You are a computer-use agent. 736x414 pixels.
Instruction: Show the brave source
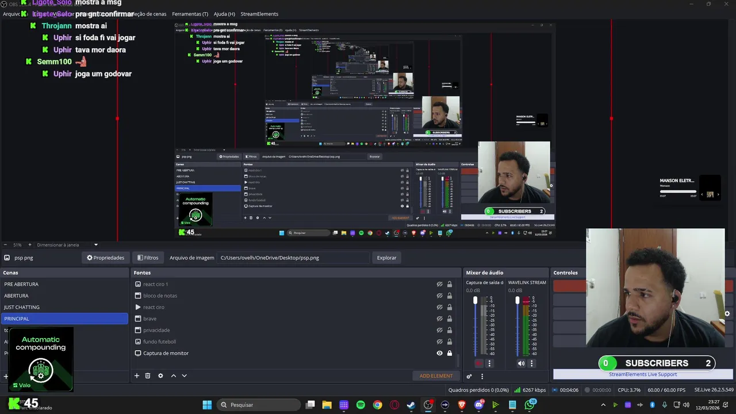coord(439,319)
